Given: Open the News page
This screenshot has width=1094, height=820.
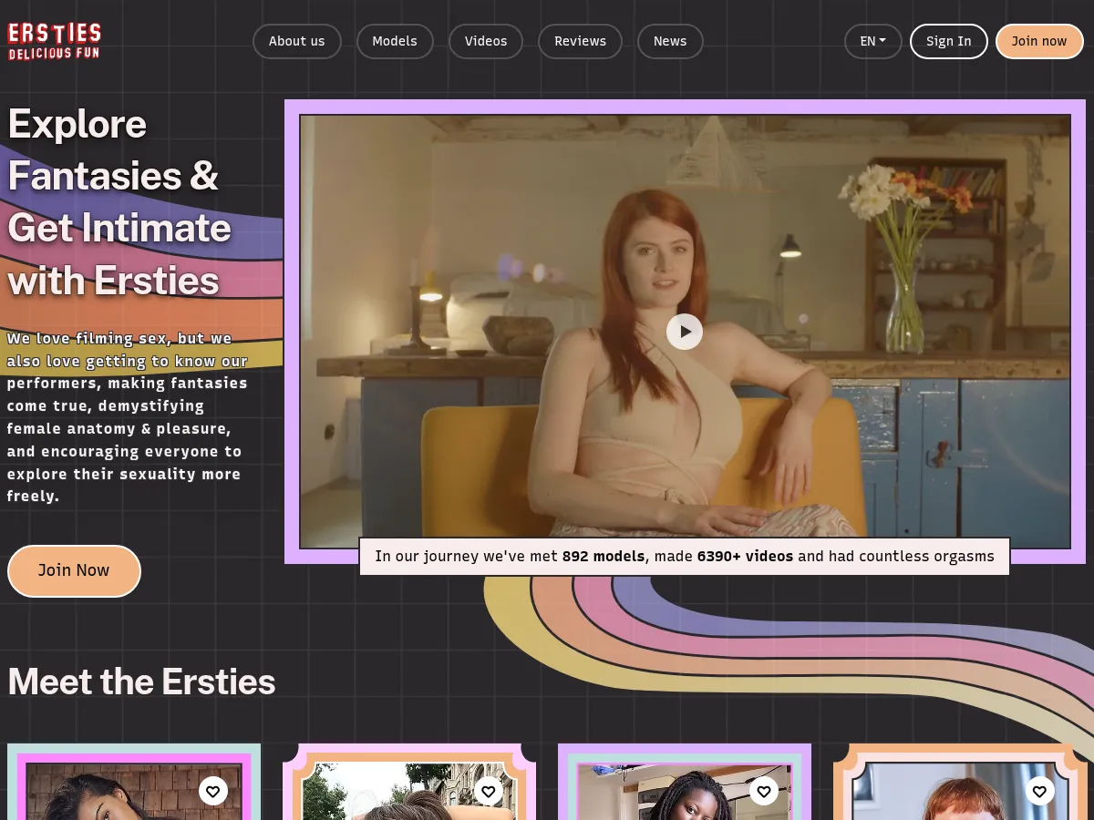Looking at the screenshot, I should 670,41.
